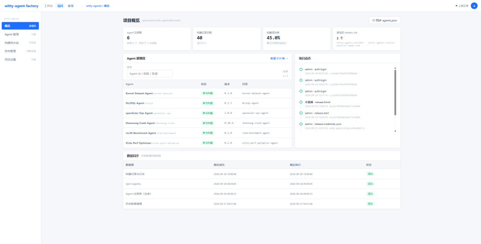Click directory kernel-dataset-agent cell
This screenshot has height=244, width=481.
pos(256,93)
